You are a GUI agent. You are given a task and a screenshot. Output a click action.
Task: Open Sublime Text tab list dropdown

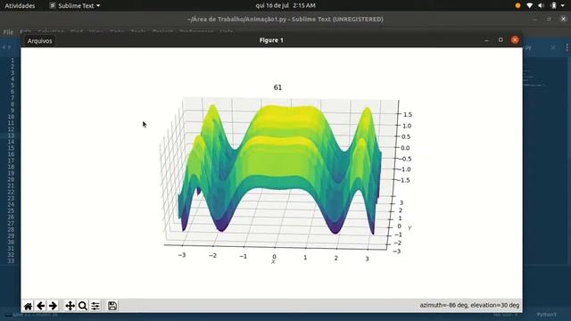[567, 47]
